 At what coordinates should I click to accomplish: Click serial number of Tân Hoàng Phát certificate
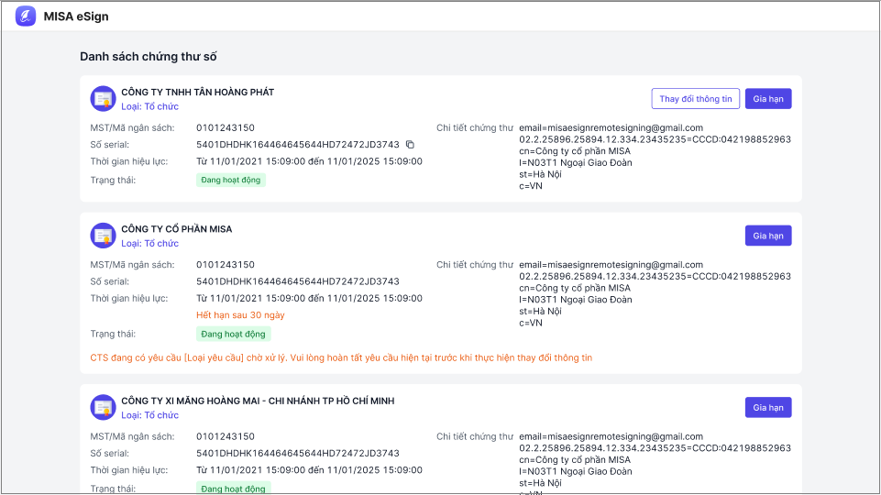(x=298, y=145)
